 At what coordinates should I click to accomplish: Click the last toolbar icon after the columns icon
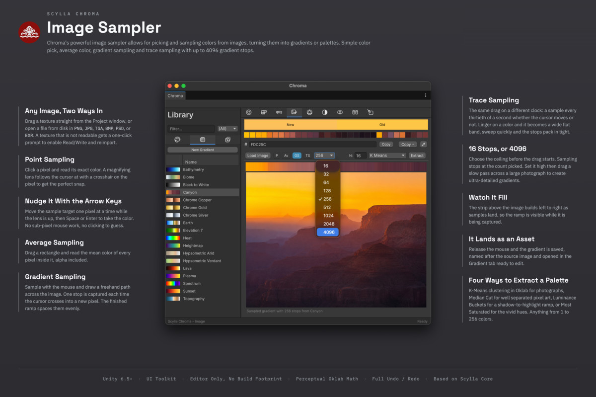tap(370, 112)
